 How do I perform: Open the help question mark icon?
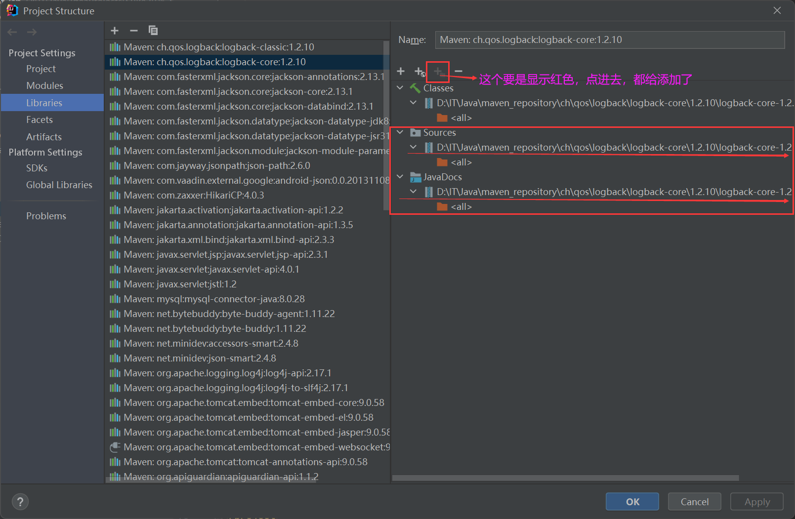pyautogui.click(x=20, y=501)
